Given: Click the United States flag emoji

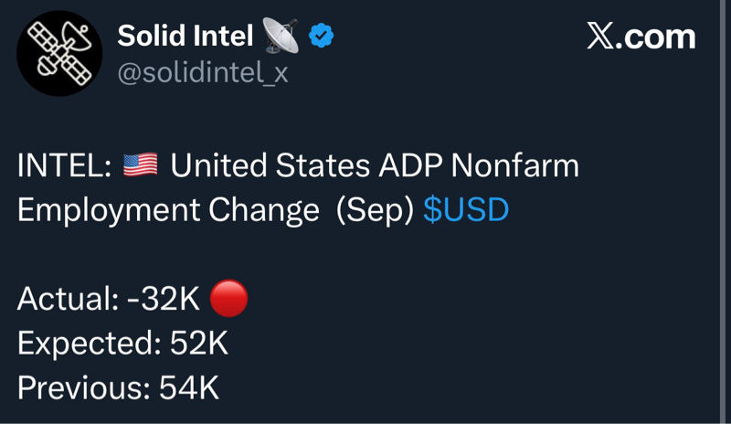Looking at the screenshot, I should [x=140, y=166].
